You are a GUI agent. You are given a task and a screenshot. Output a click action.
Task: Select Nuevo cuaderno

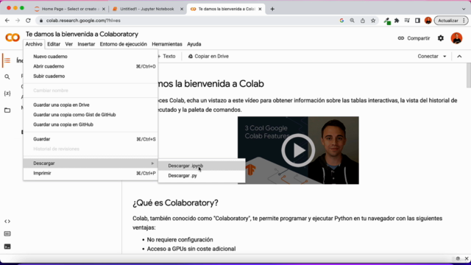pyautogui.click(x=91, y=57)
